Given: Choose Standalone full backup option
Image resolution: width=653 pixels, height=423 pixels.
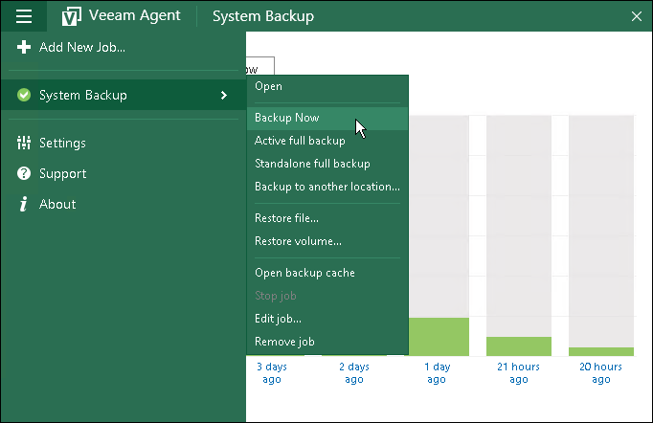Looking at the screenshot, I should click(327, 164).
